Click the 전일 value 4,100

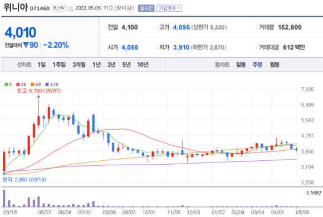click(130, 27)
